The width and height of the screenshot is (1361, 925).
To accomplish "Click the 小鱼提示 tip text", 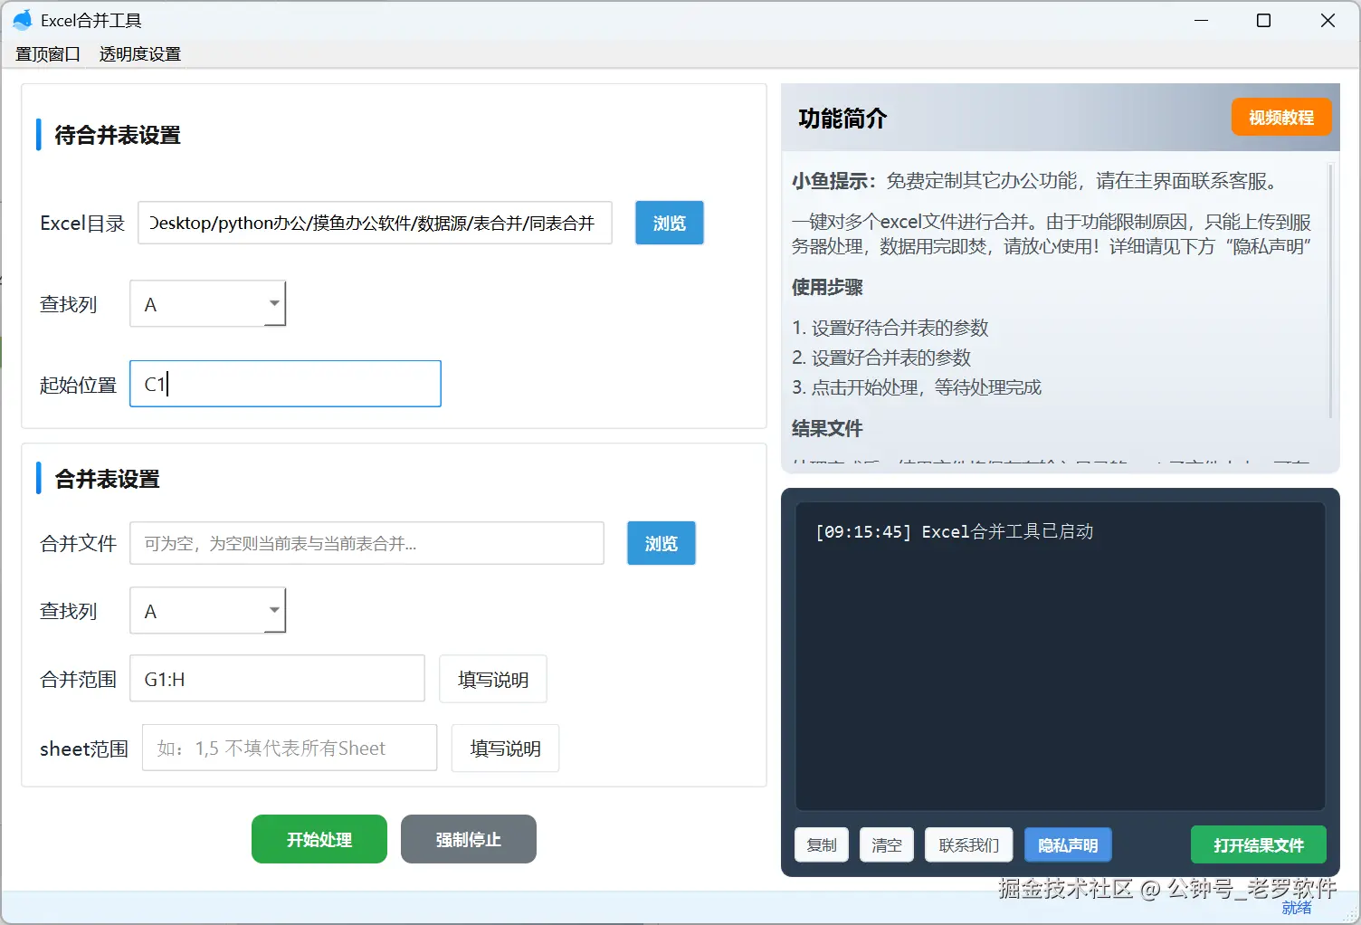I will pos(1036,181).
